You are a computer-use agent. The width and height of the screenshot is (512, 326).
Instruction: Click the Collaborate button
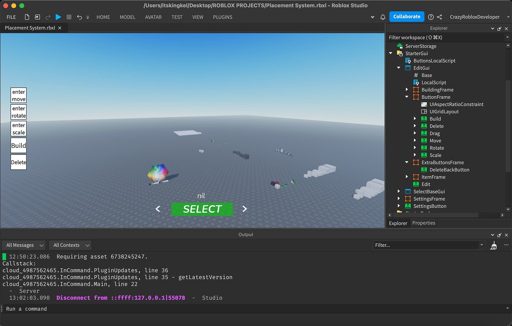(x=407, y=16)
